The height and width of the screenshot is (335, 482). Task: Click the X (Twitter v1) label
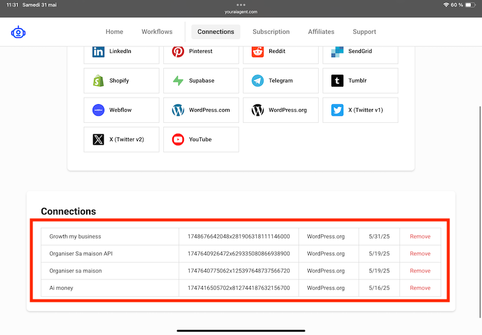pos(366,110)
